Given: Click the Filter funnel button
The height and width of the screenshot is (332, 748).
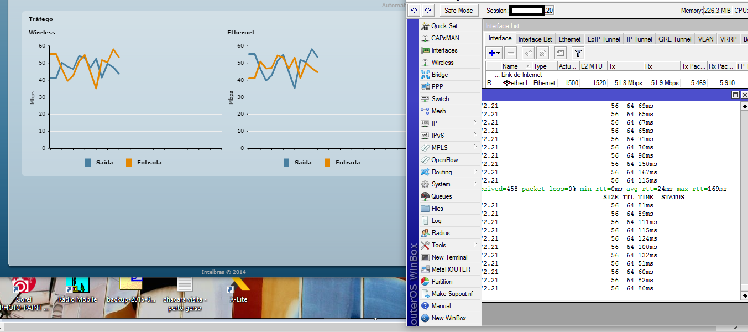Looking at the screenshot, I should (578, 53).
